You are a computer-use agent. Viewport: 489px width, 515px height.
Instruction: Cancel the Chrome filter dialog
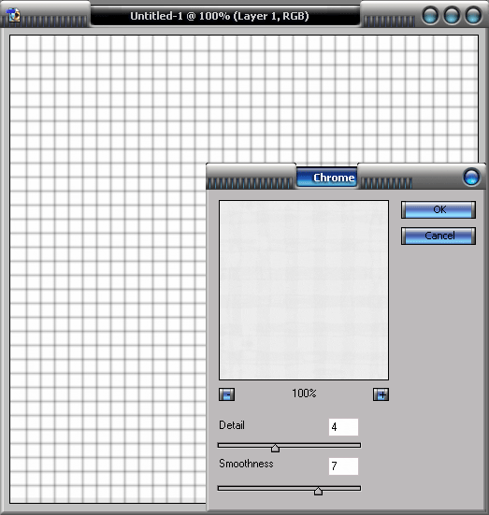point(439,236)
